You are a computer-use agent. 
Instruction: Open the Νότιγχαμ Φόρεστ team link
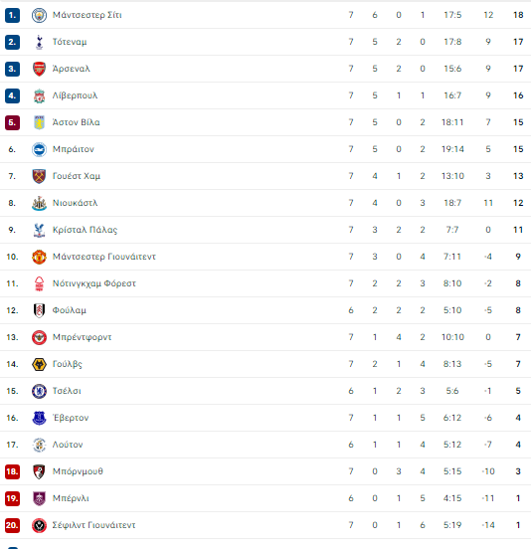pos(94,283)
